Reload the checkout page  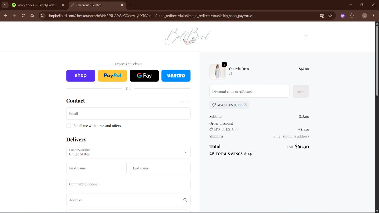(23, 16)
